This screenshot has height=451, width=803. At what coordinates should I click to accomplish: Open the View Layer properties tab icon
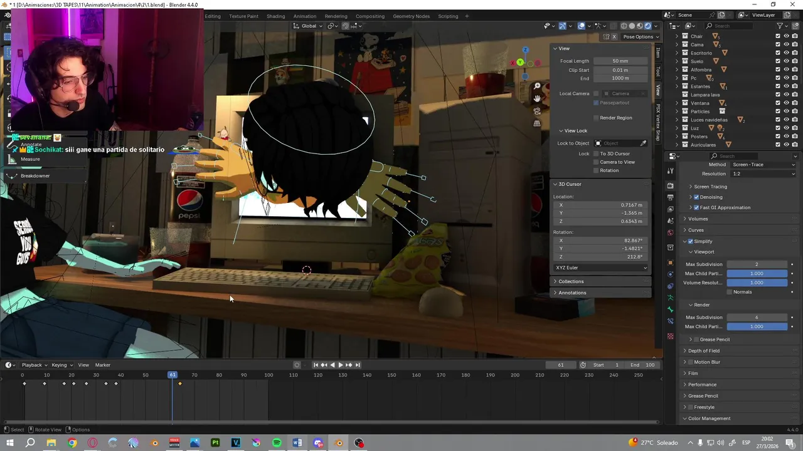tap(670, 209)
